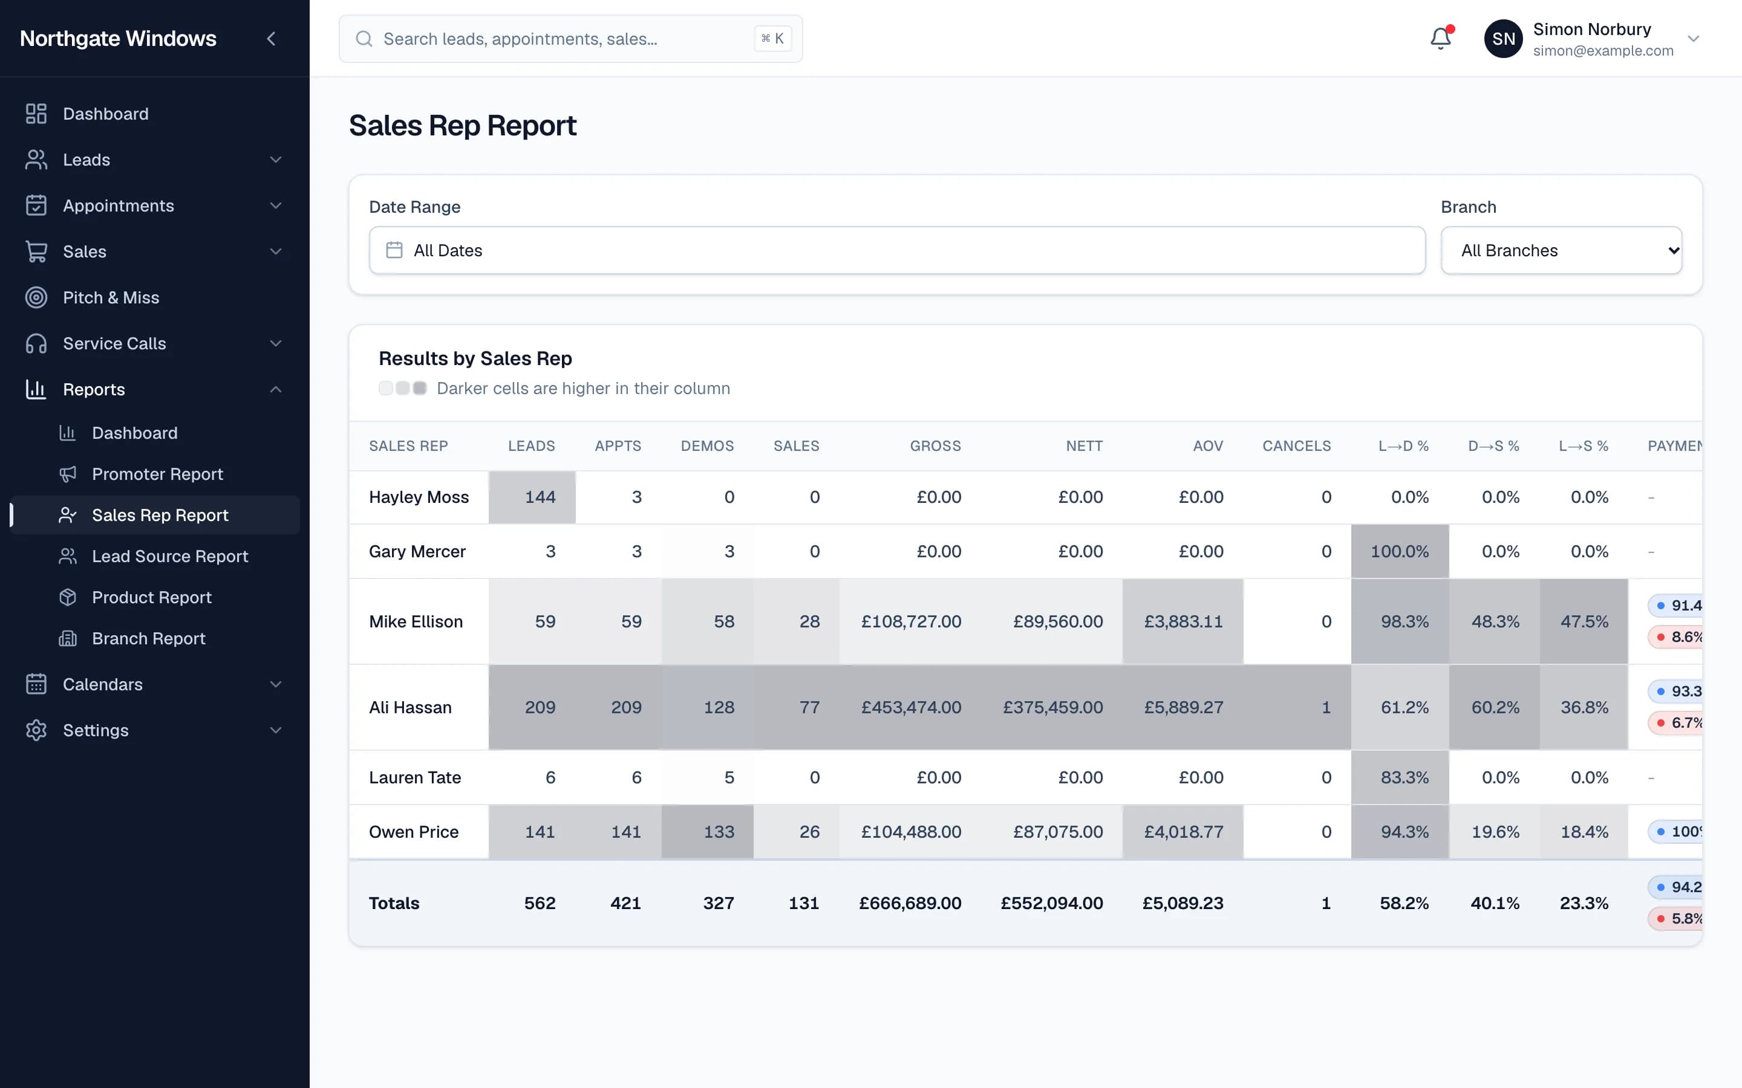Click the Branch Report building icon
The image size is (1742, 1088).
[68, 638]
